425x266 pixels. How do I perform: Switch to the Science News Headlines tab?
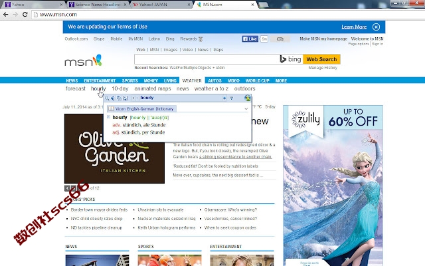98,5
